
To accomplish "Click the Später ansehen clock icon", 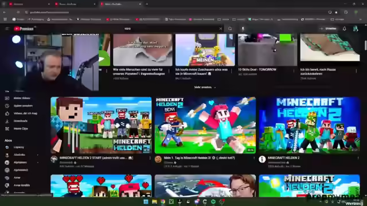I will tap(7, 106).
